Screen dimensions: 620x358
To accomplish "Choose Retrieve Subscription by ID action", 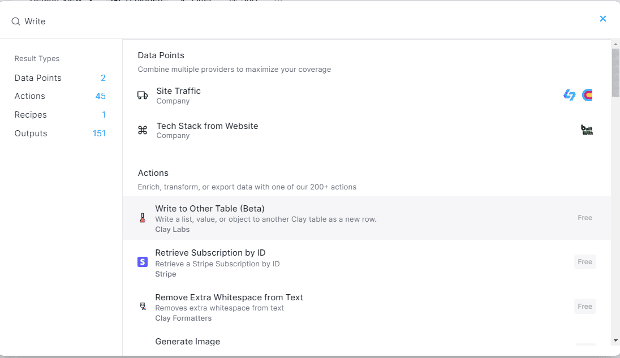I will coord(367,262).
